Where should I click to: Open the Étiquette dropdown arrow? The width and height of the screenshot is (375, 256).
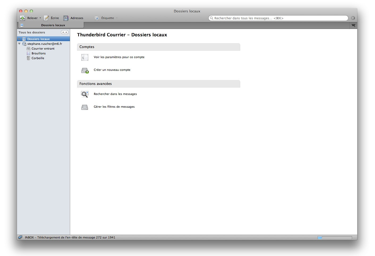117,18
